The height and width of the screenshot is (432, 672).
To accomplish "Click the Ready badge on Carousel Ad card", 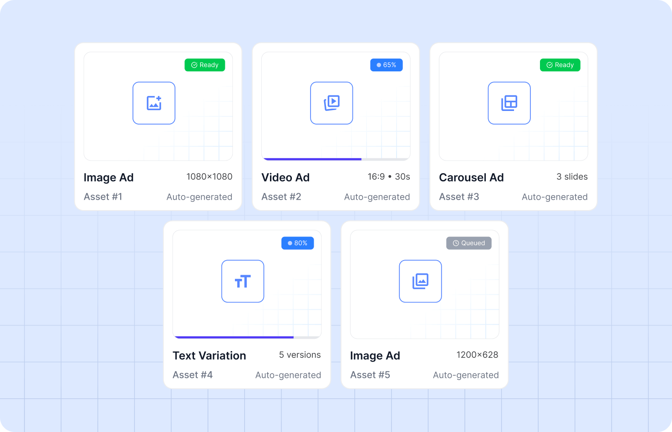I will coord(560,65).
